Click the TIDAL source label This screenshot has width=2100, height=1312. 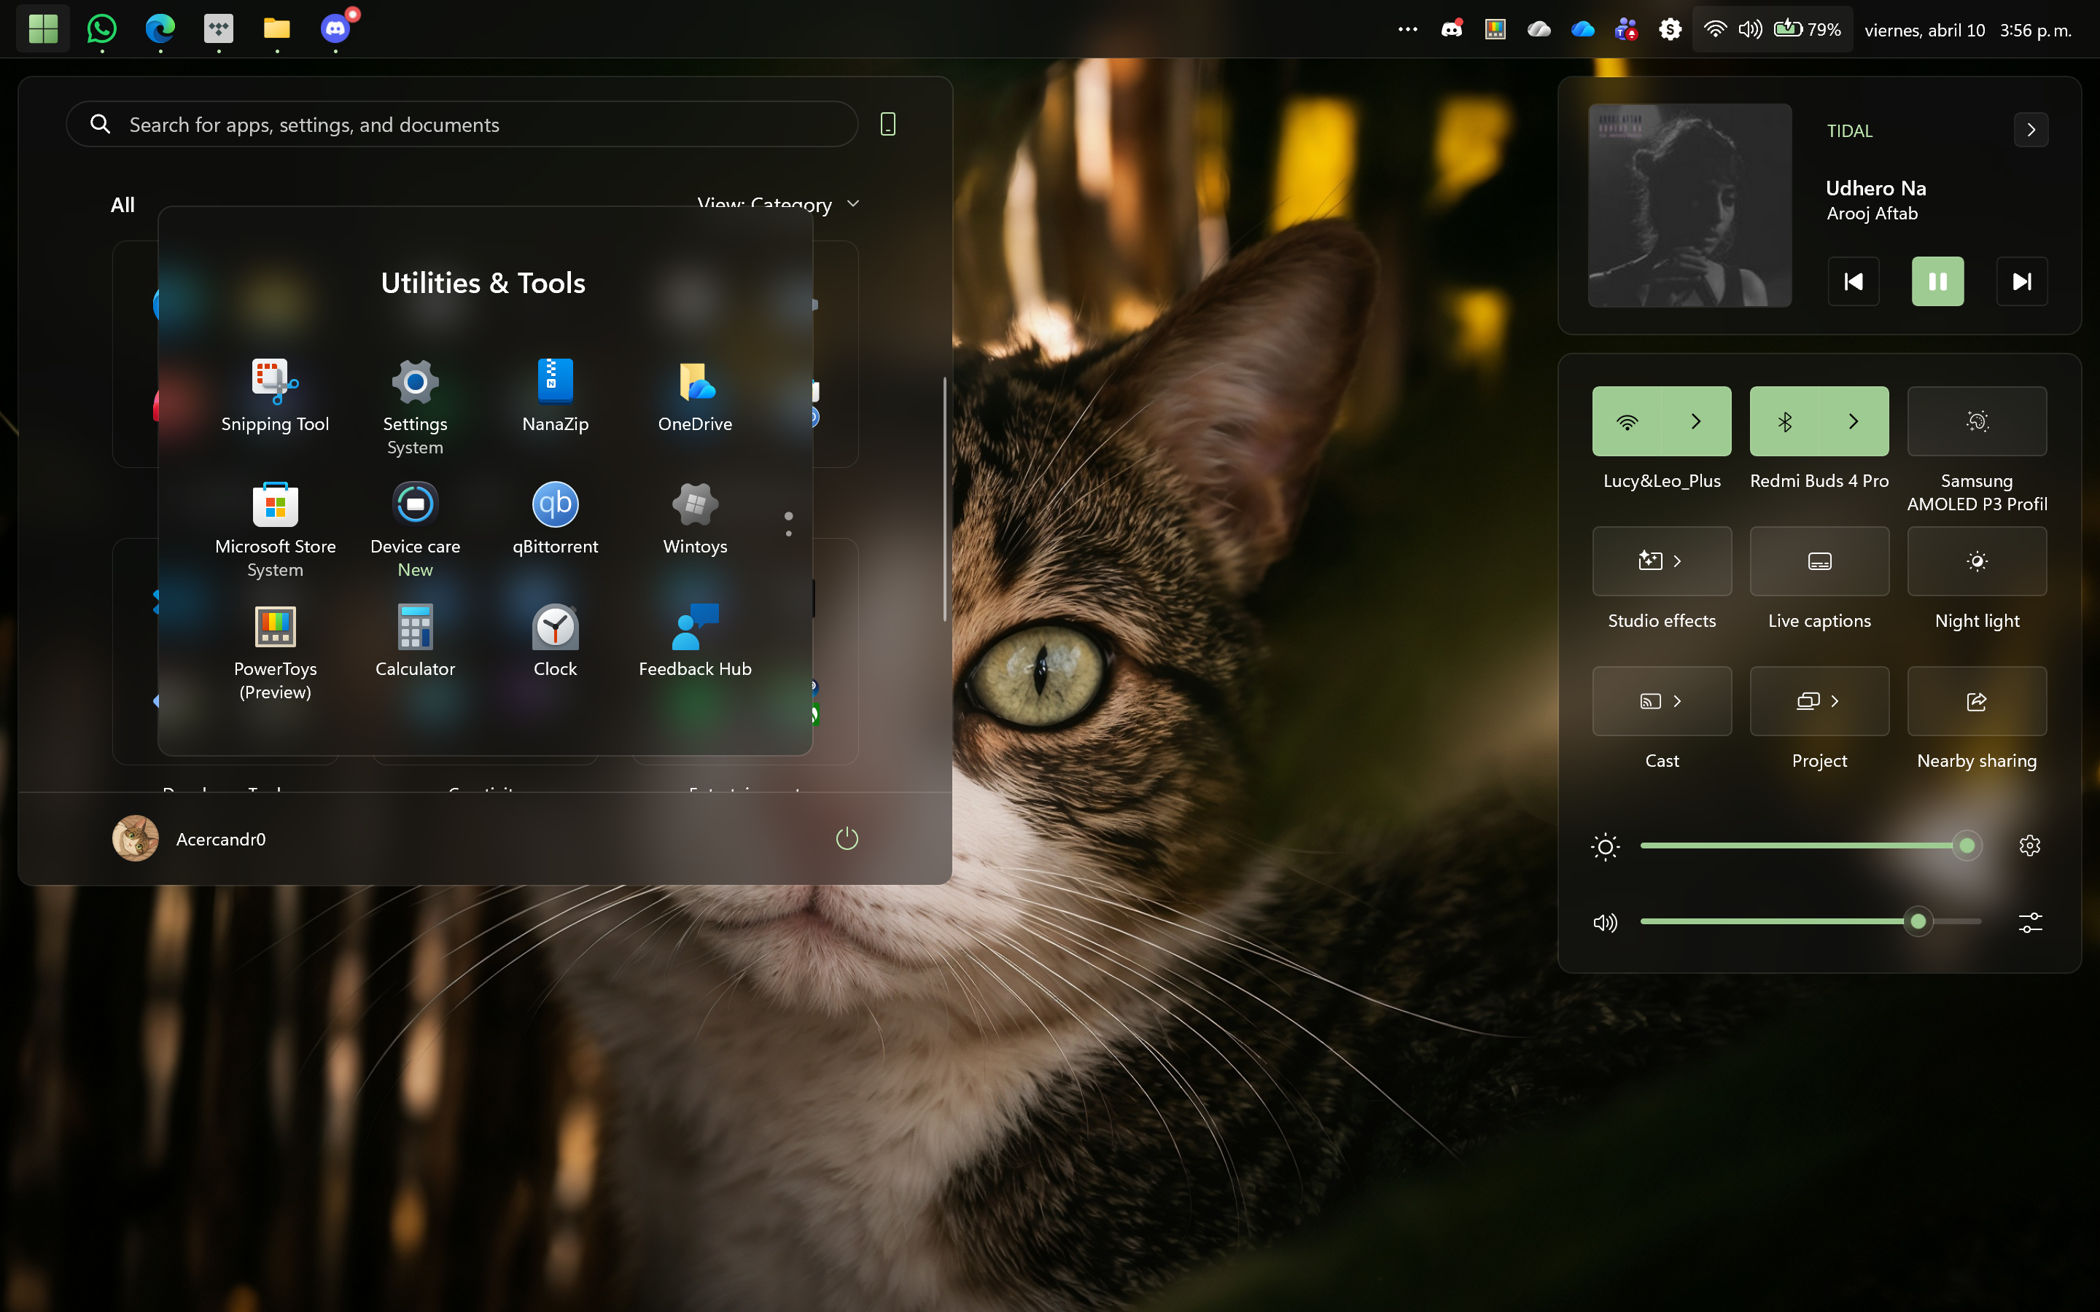coord(1849,130)
